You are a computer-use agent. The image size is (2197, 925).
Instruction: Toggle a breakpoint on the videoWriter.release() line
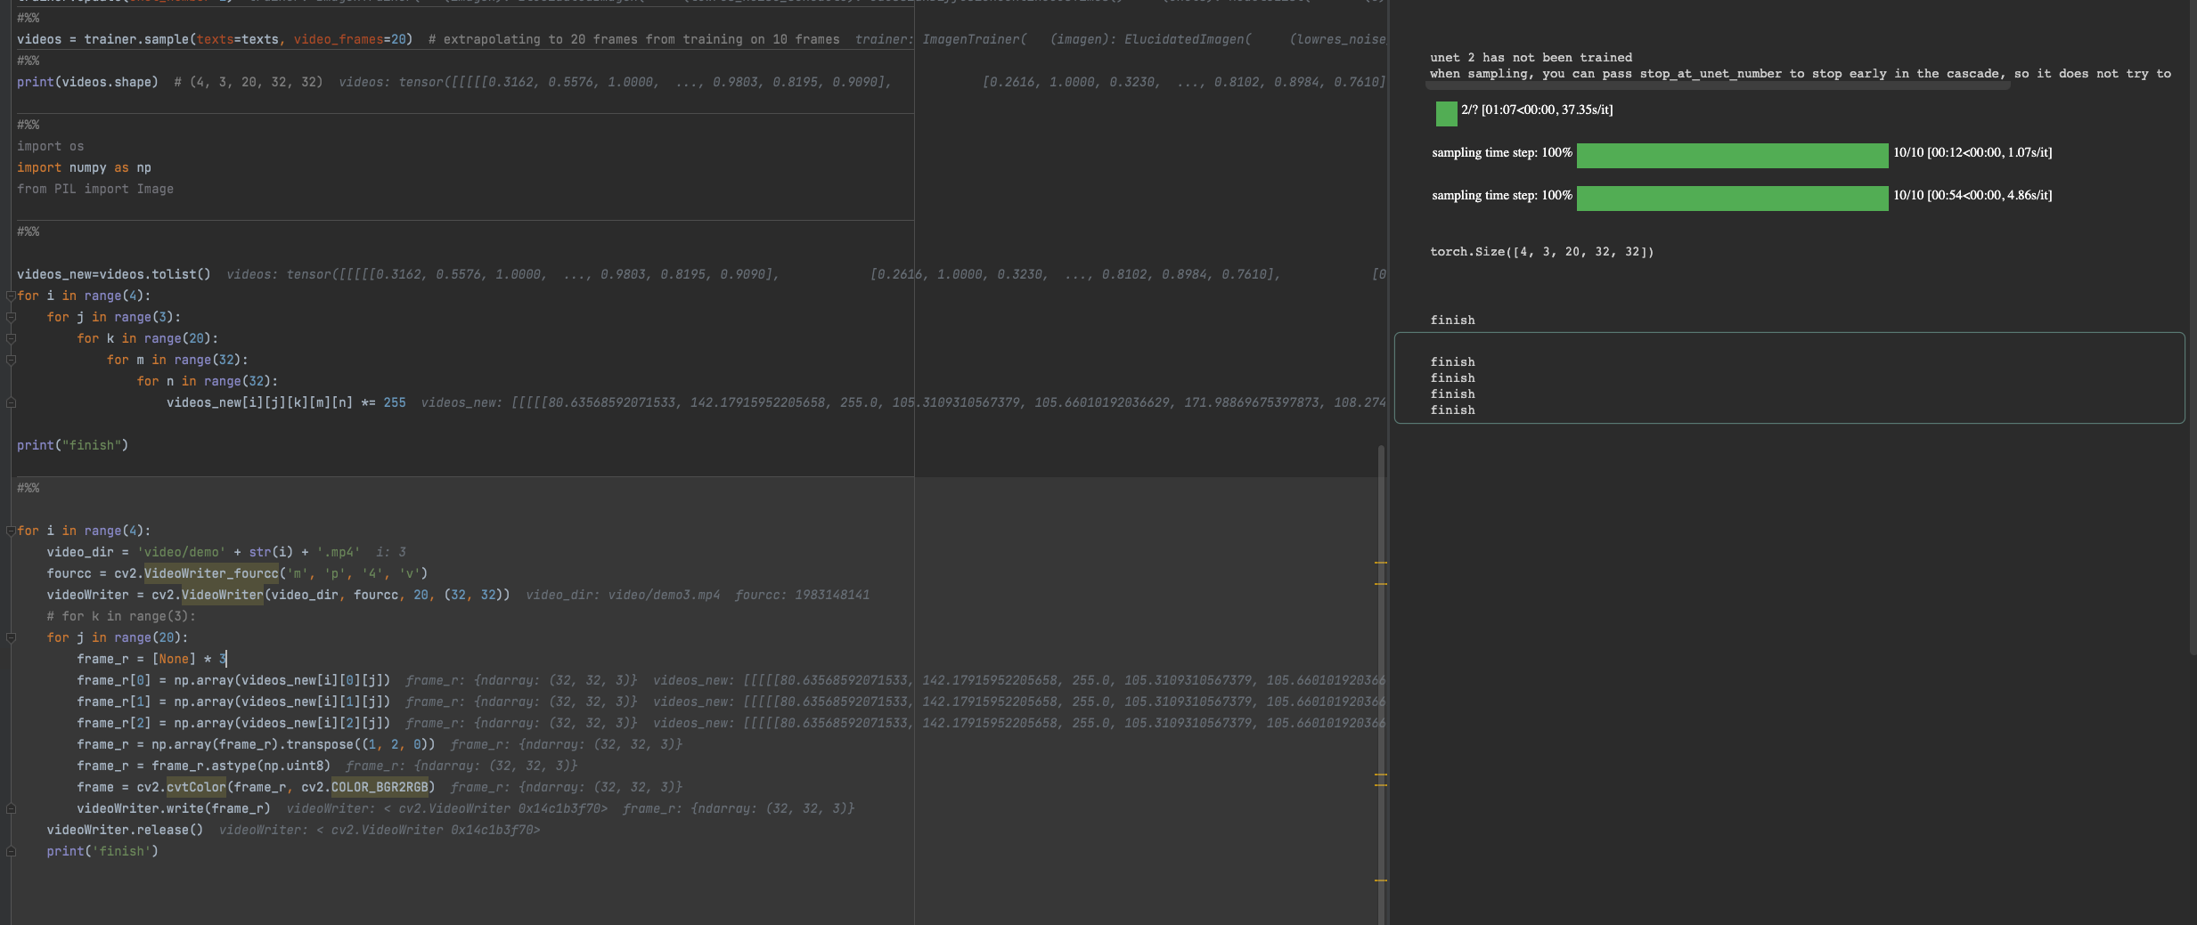click(4, 829)
